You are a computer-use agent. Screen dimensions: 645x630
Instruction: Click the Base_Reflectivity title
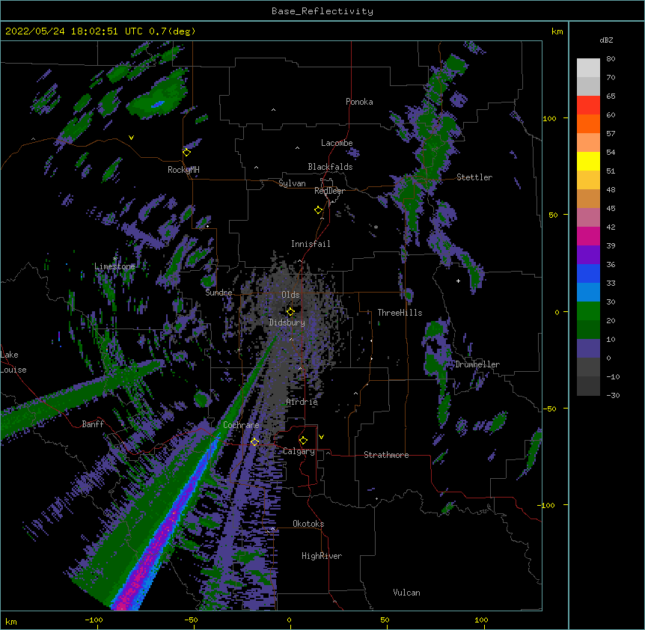(x=322, y=11)
